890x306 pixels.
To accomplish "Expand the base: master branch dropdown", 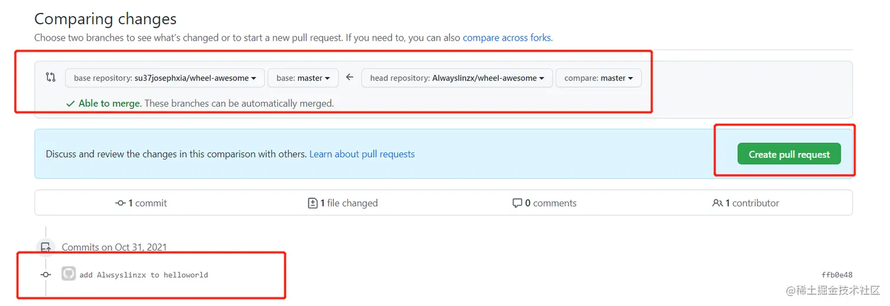I will click(303, 78).
